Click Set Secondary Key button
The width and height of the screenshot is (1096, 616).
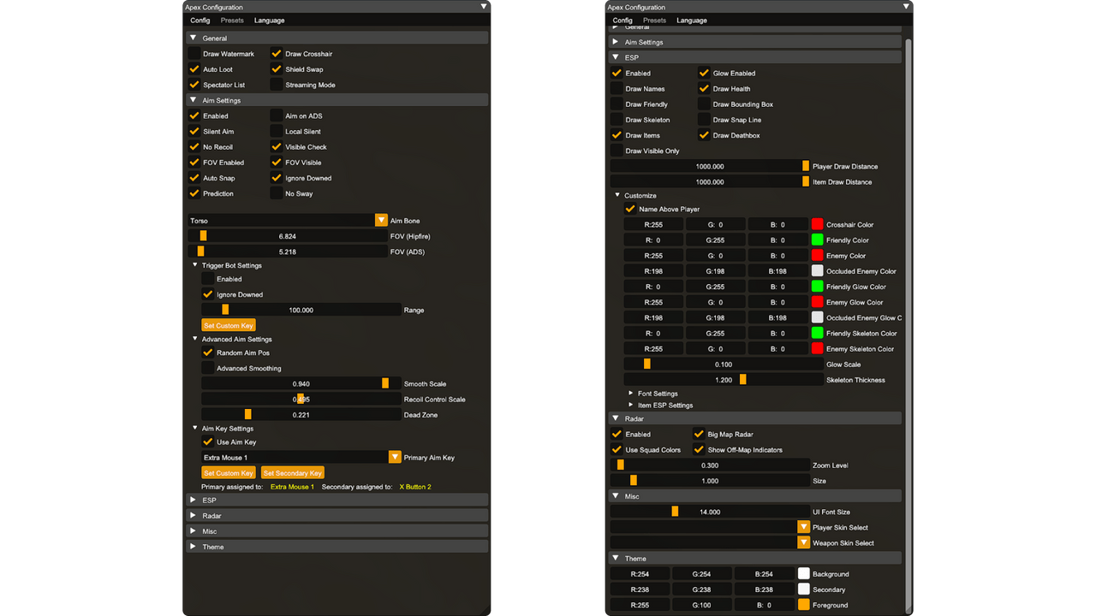[x=293, y=472]
